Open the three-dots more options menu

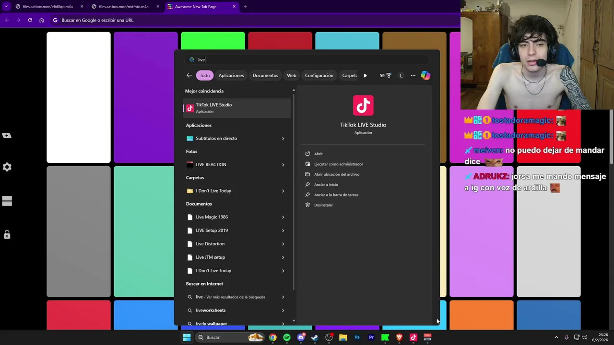[x=413, y=75]
